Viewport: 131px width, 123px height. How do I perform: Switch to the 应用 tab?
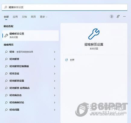(15, 17)
